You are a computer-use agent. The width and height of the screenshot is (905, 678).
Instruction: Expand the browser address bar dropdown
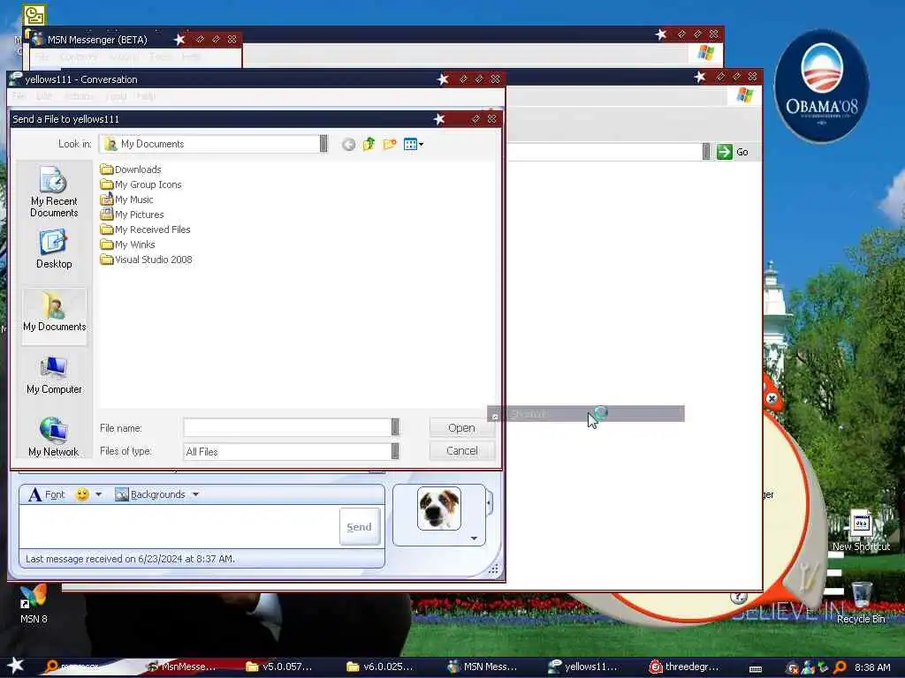(706, 152)
